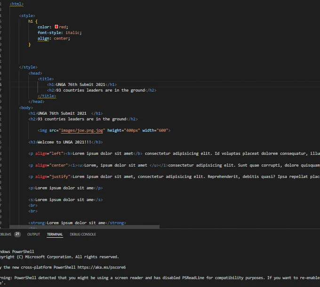Click the width="600" attribute
Screen dimensions: 320x287
(155, 130)
